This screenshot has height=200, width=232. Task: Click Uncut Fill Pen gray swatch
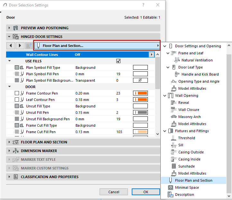tap(140, 113)
